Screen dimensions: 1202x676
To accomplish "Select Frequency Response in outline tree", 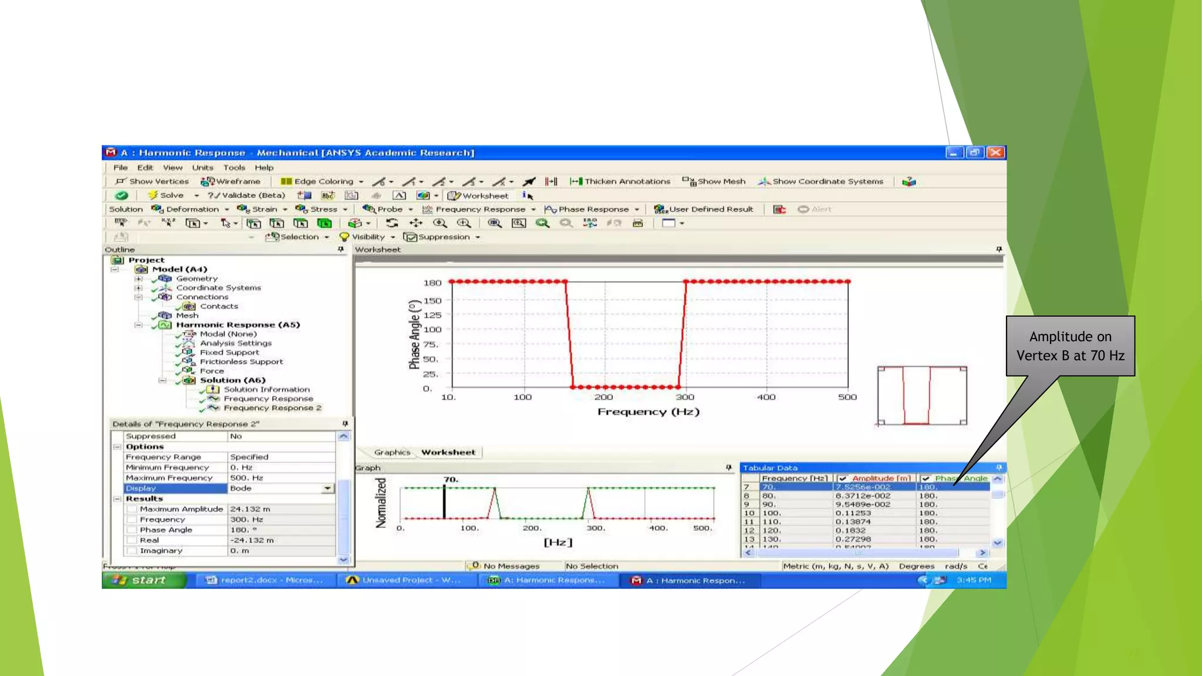I will [x=268, y=399].
